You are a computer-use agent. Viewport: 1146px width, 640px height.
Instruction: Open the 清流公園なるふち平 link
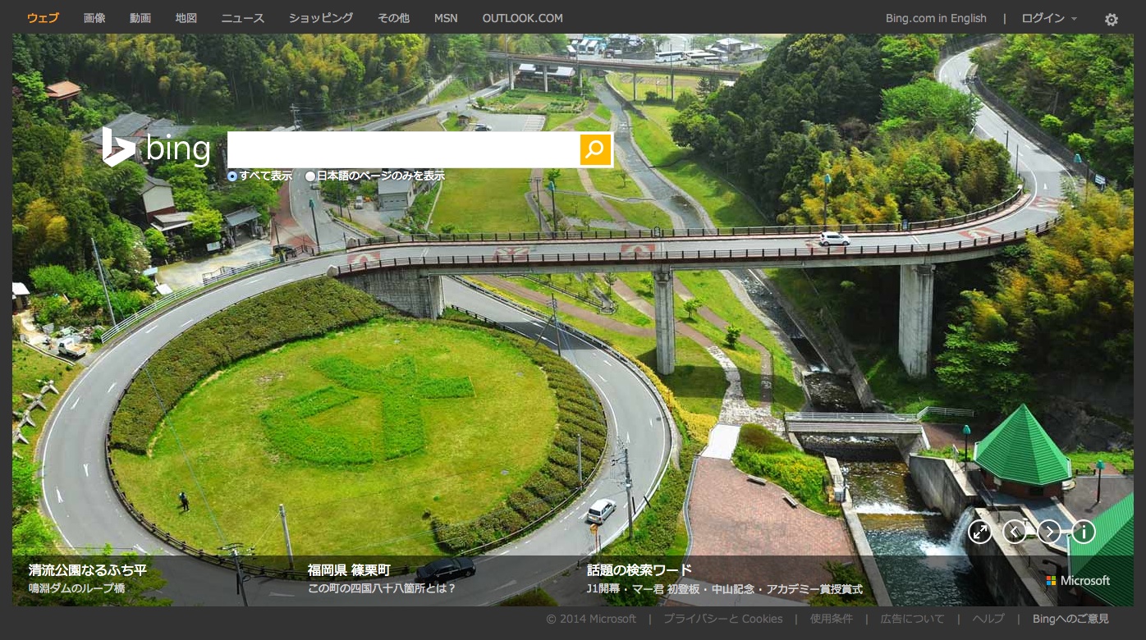pyautogui.click(x=88, y=569)
